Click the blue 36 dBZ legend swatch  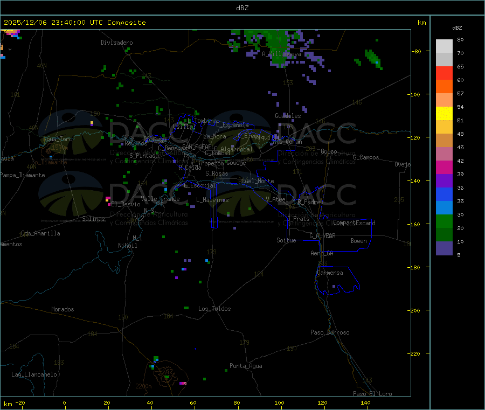tap(444, 194)
